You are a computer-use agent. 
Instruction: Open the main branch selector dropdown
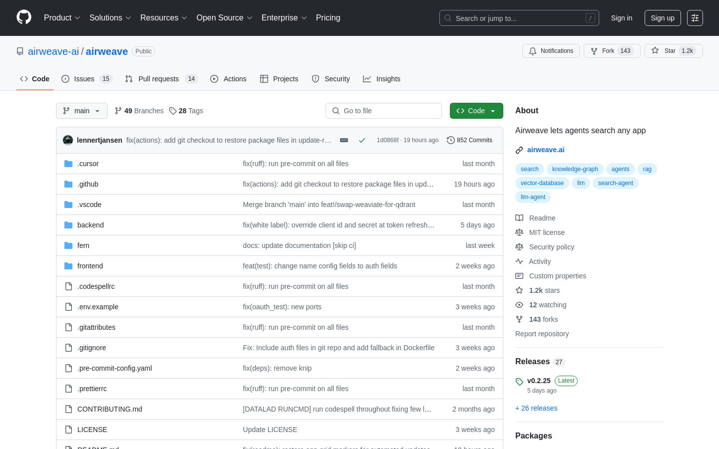(x=82, y=111)
